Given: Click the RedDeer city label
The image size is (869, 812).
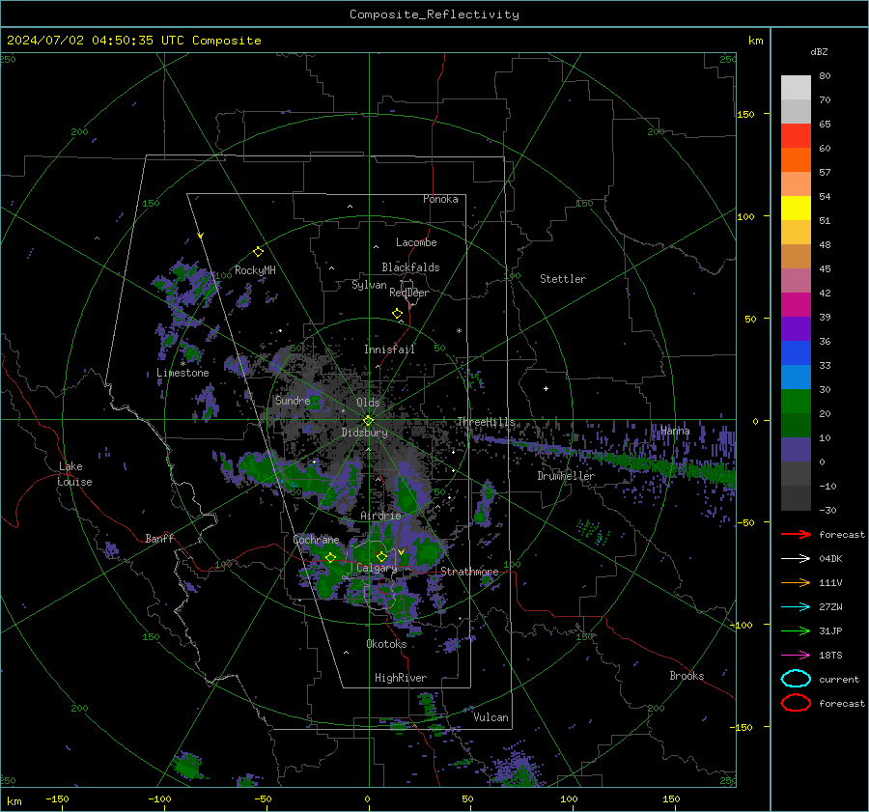Looking at the screenshot, I should coord(409,293).
